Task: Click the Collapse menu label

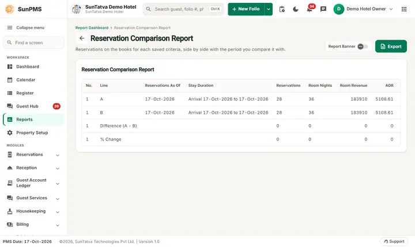Action: click(x=31, y=28)
